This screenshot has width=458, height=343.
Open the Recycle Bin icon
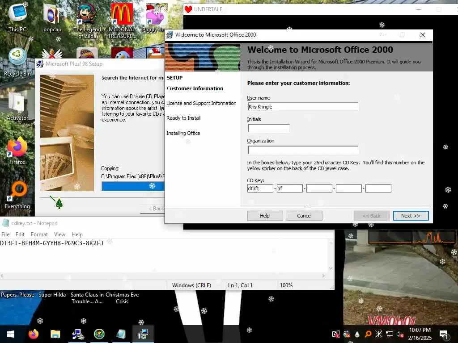(x=17, y=62)
